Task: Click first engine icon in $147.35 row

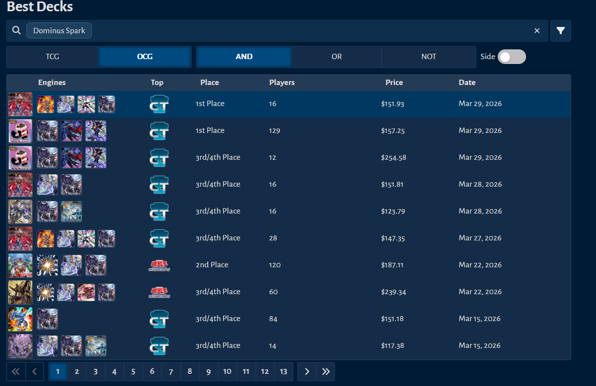Action: [x=45, y=238]
